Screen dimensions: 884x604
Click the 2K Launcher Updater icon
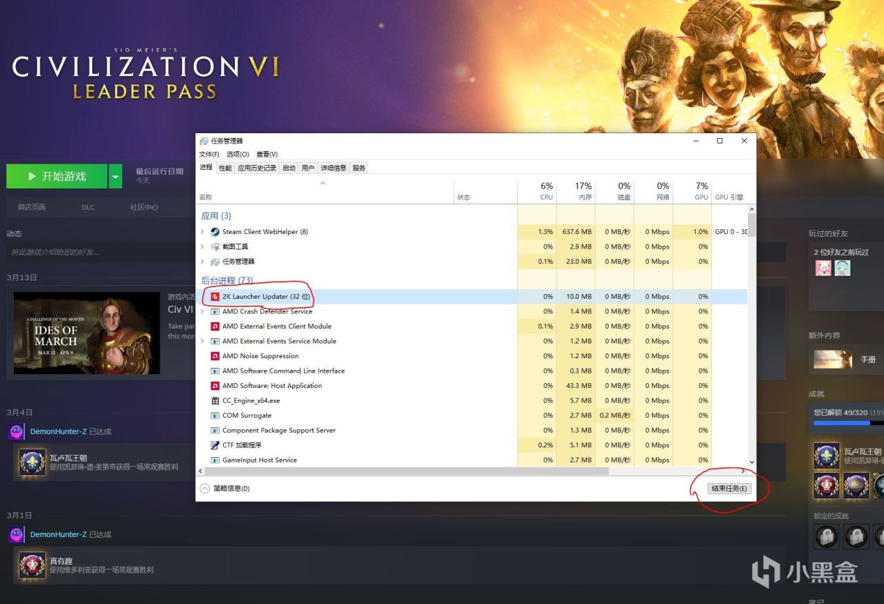(x=215, y=297)
